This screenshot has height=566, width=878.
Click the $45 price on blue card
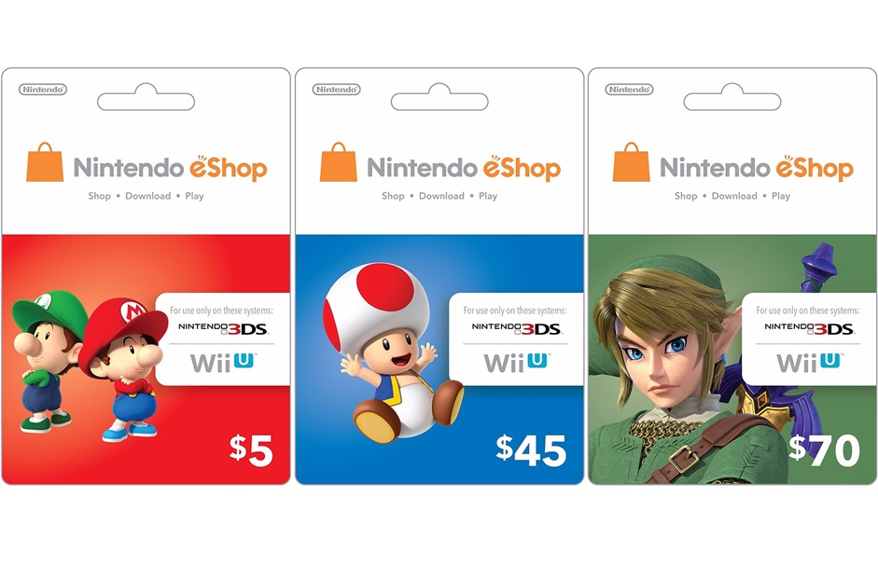point(531,450)
